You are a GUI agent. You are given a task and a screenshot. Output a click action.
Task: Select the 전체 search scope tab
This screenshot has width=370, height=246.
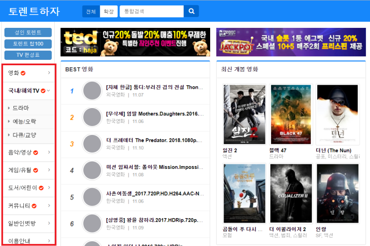(91, 11)
